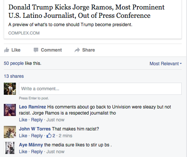The width and height of the screenshot is (187, 157).
Task: Like Leo Ramirez's comment
Action: click(x=23, y=120)
